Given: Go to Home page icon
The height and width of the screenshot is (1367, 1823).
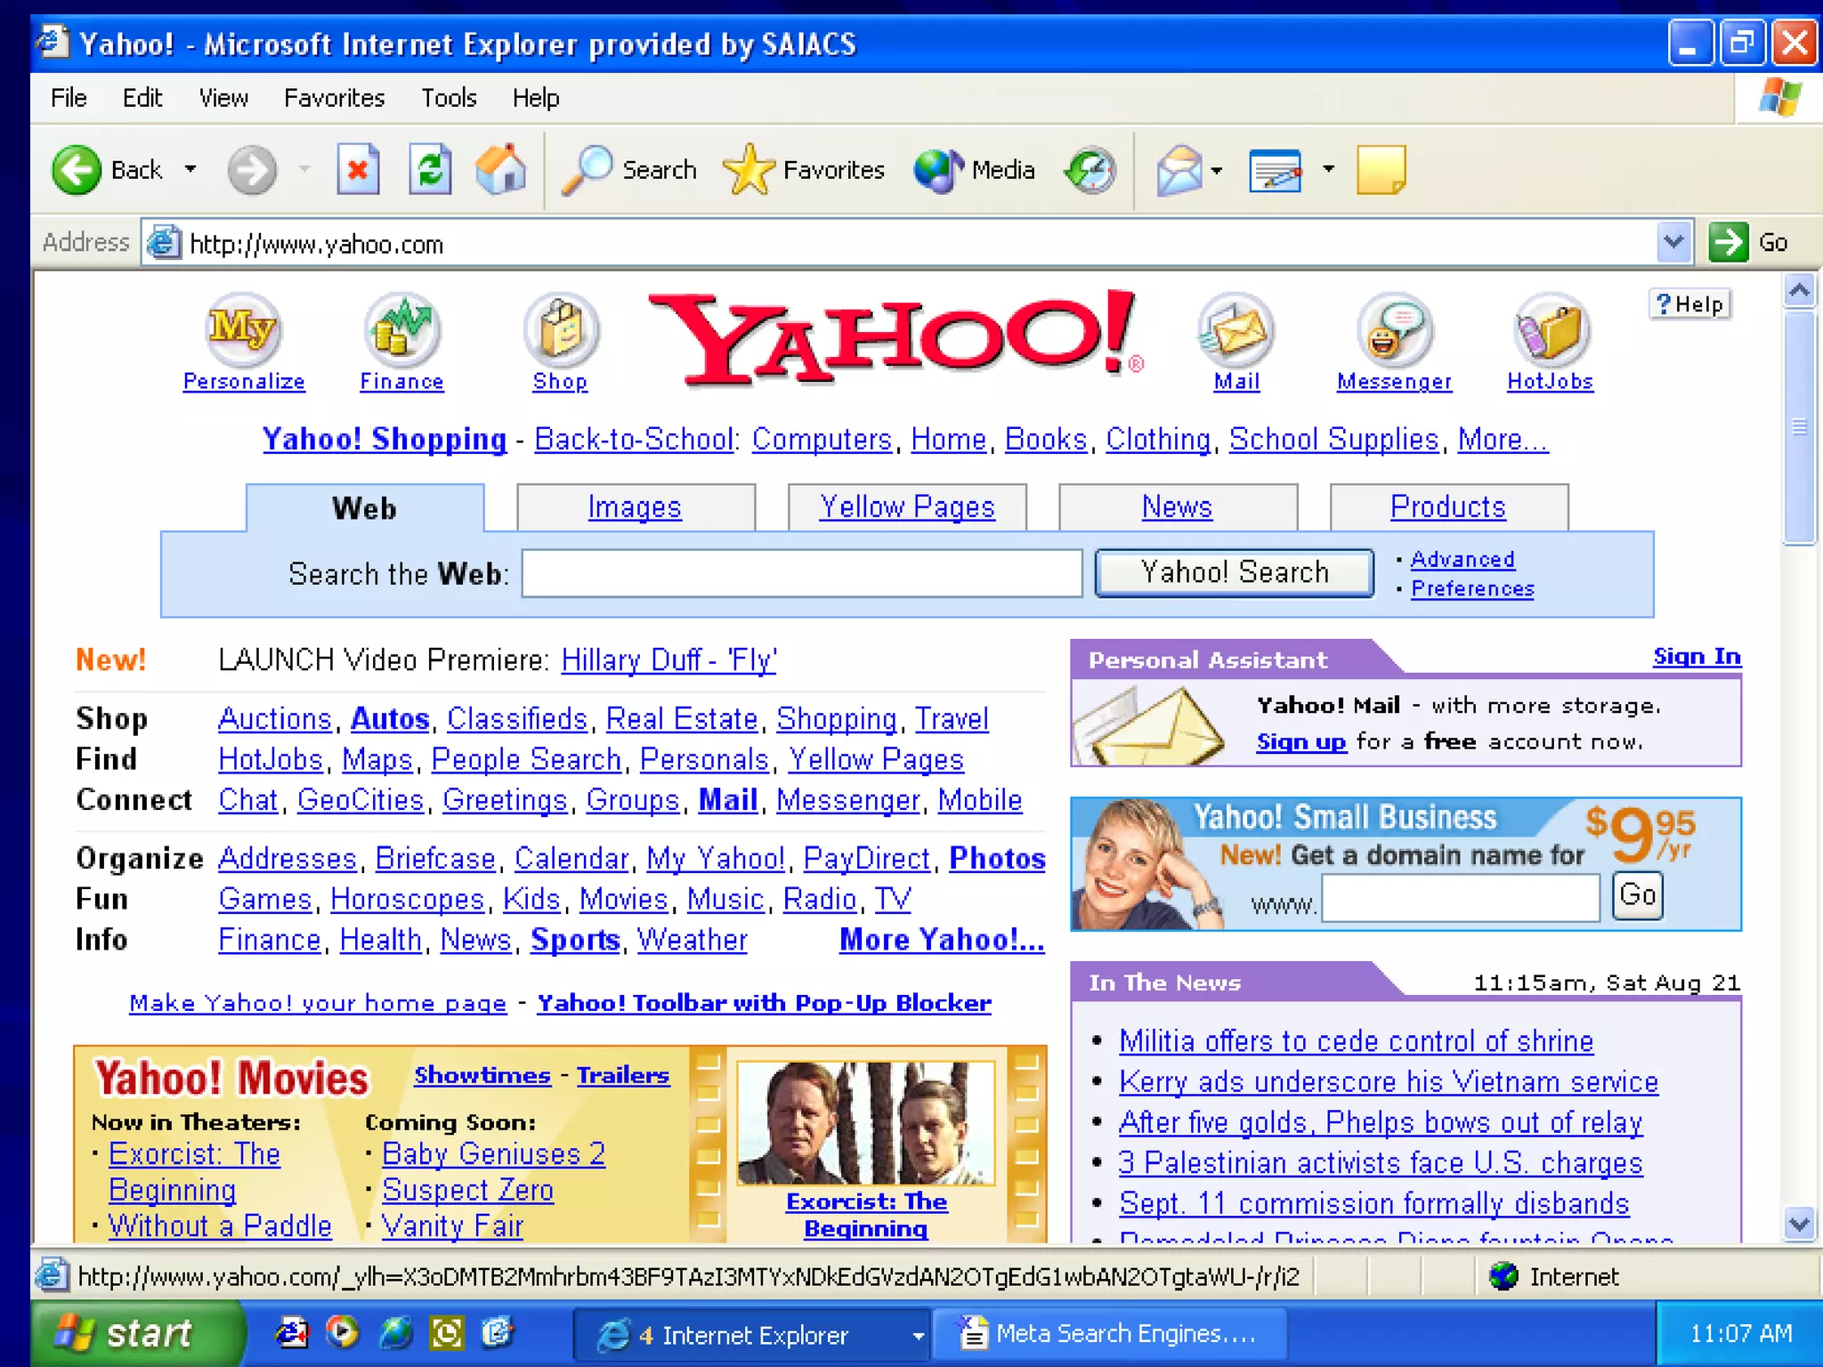Looking at the screenshot, I should point(501,169).
